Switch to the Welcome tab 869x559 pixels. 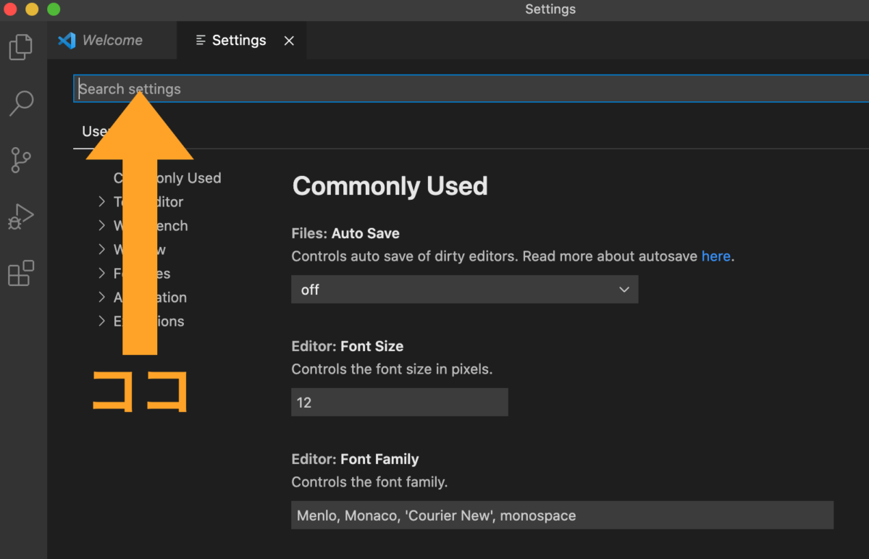(x=112, y=40)
